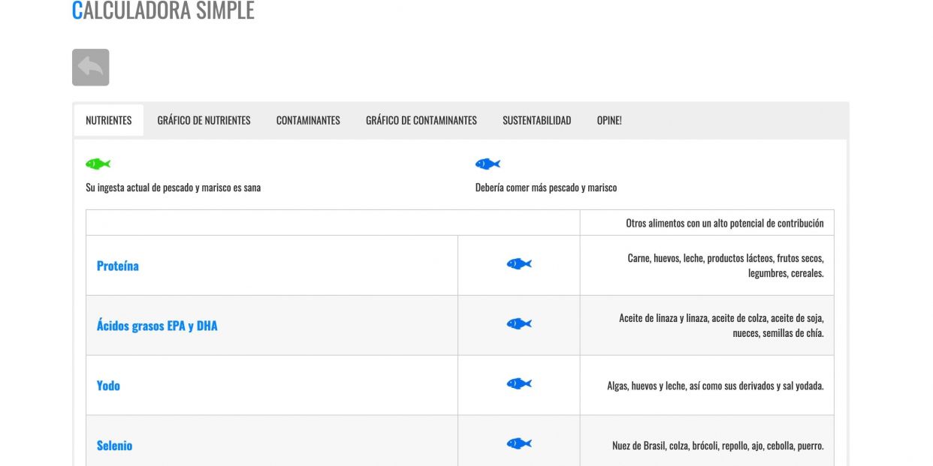933x466 pixels.
Task: Click the blue fish in EPA y DHA row
Action: click(x=519, y=324)
